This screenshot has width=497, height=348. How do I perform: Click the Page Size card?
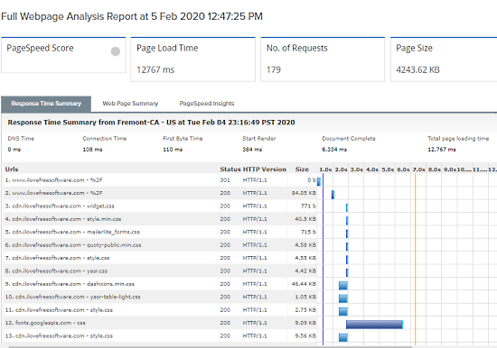click(444, 60)
